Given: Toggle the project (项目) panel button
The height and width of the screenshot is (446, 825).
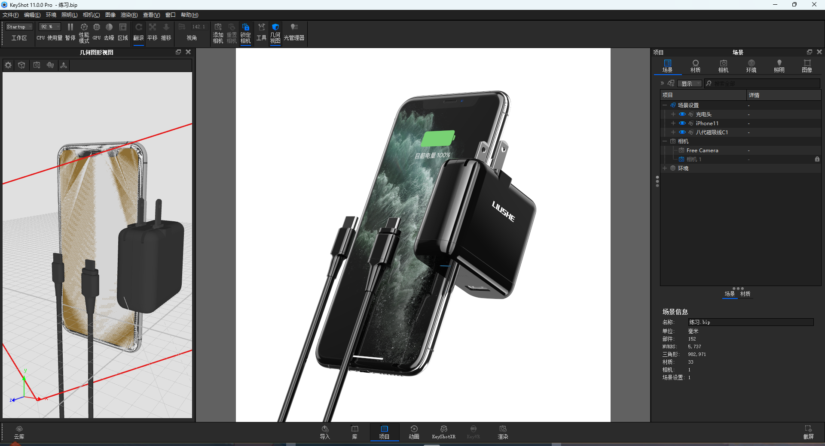Looking at the screenshot, I should (384, 432).
